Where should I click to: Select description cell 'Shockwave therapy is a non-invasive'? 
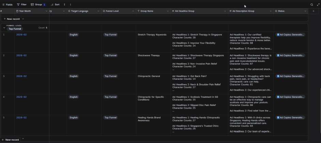tap(251, 63)
